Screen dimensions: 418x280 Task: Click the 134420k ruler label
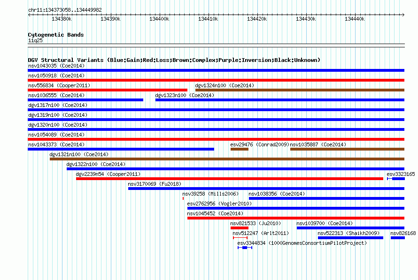[x=257, y=19]
